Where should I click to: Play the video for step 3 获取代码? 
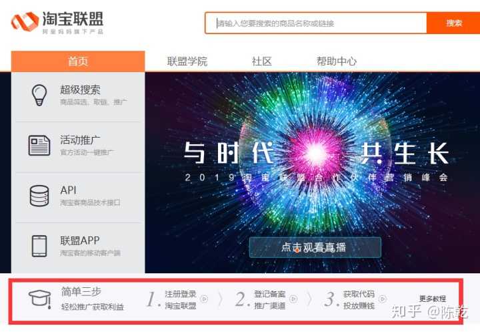(383, 299)
